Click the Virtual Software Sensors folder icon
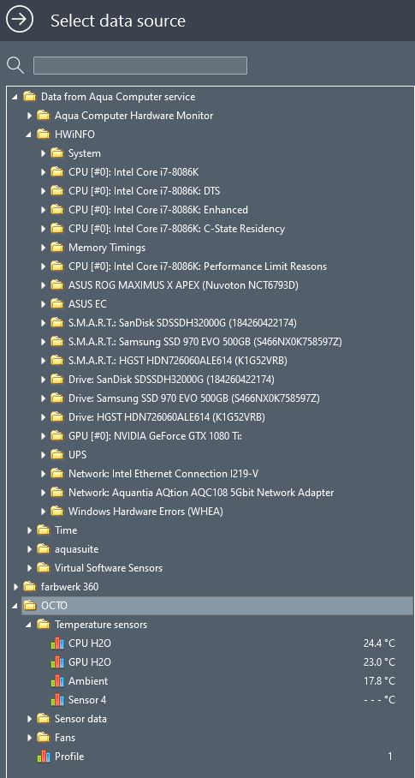The width and height of the screenshot is (415, 778). pyautogui.click(x=44, y=567)
